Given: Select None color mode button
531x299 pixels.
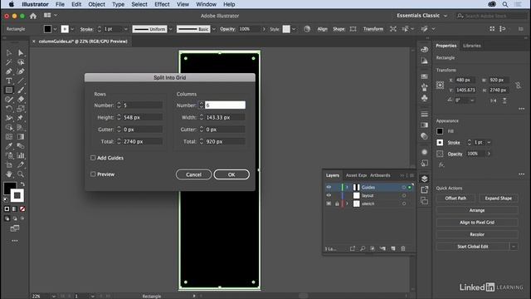Looking at the screenshot, I should [22, 208].
